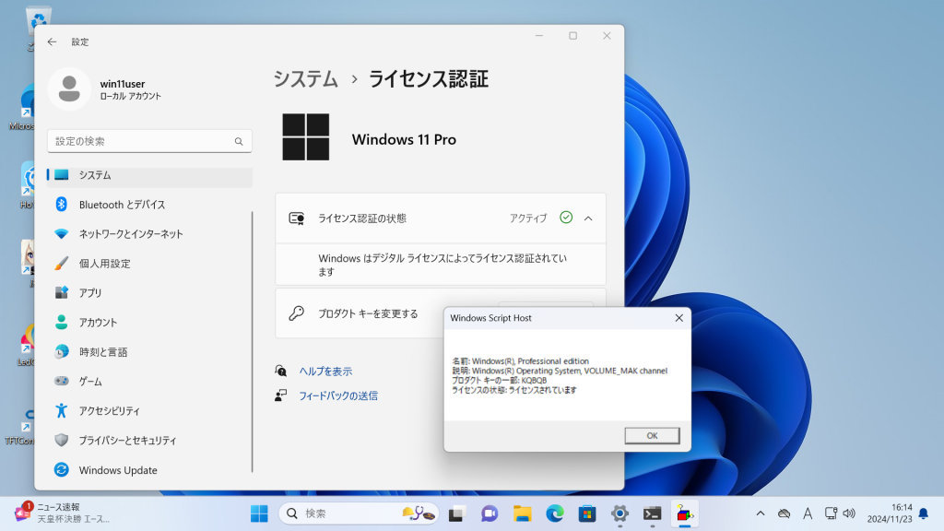Minimize the Settings window
This screenshot has height=531, width=944.
pyautogui.click(x=539, y=36)
